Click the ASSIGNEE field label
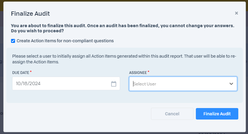The image size is (248, 134). 138,72
